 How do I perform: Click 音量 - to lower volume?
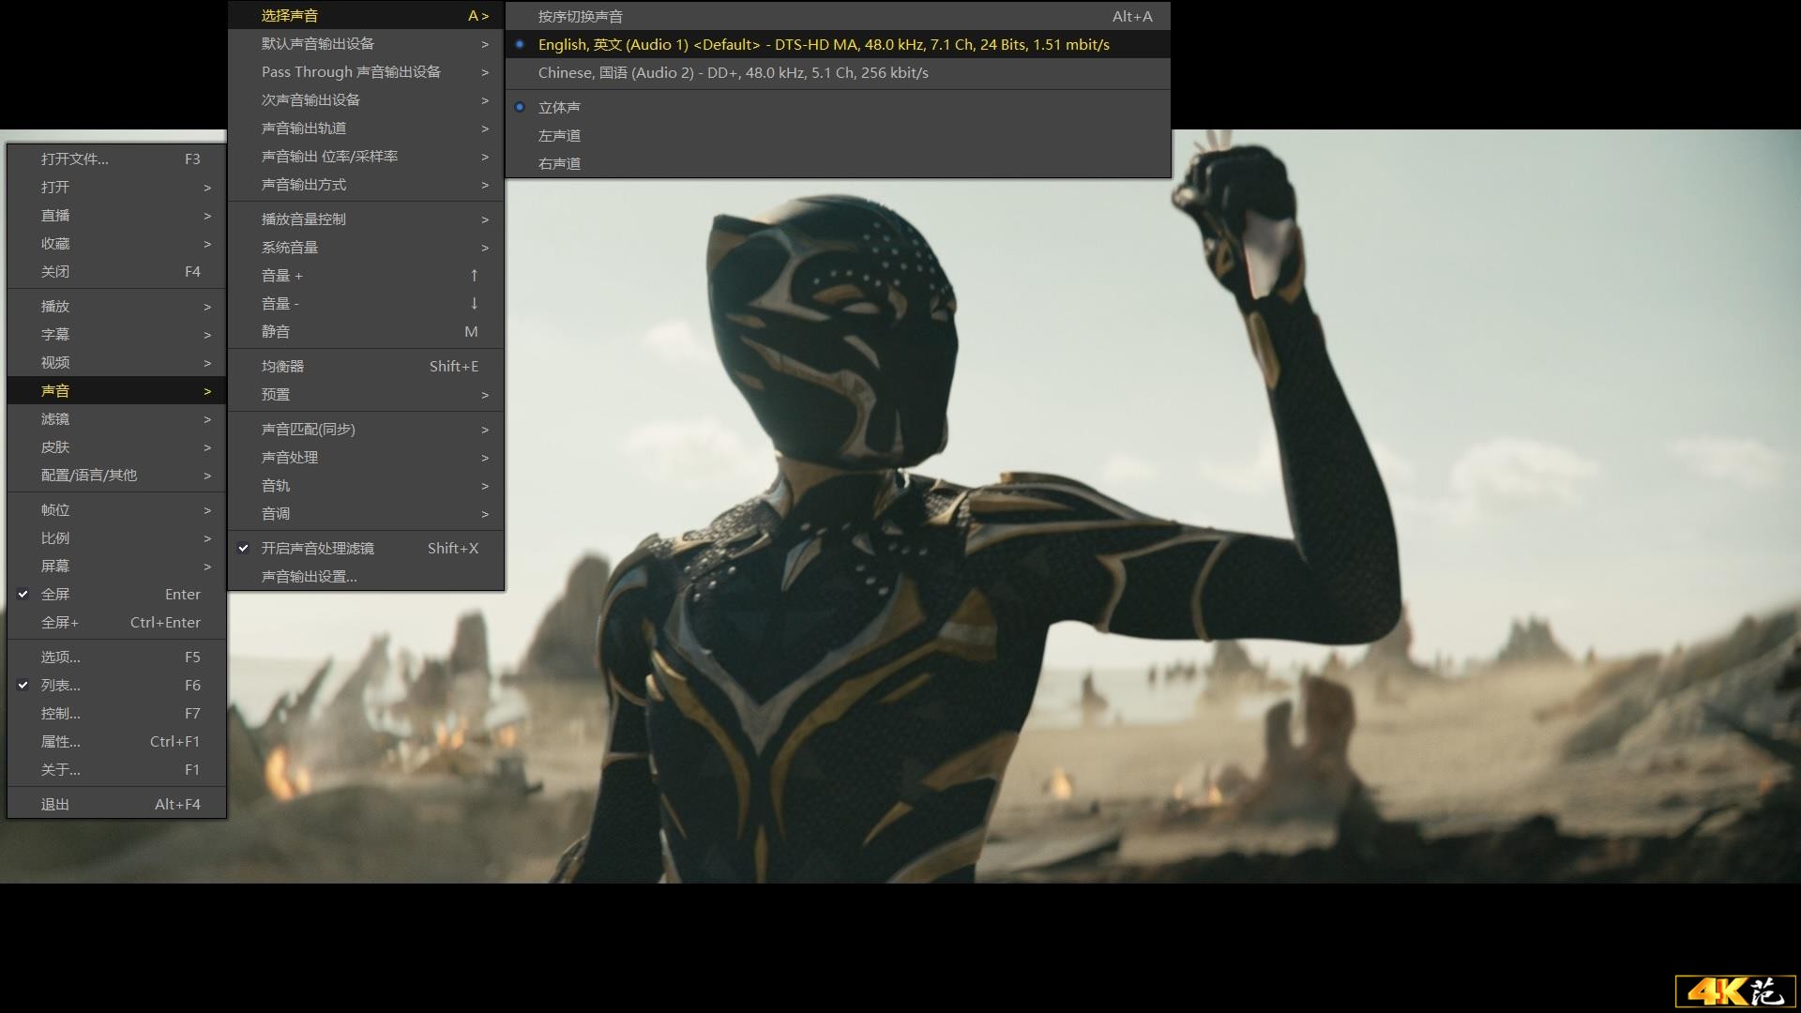(x=366, y=303)
